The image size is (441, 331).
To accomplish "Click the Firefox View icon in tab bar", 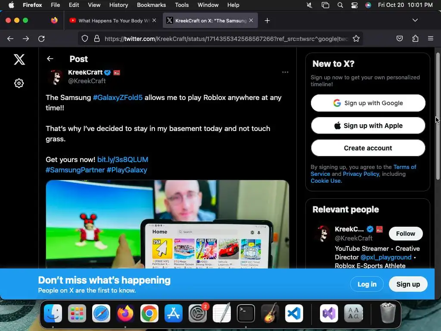I will point(54,20).
